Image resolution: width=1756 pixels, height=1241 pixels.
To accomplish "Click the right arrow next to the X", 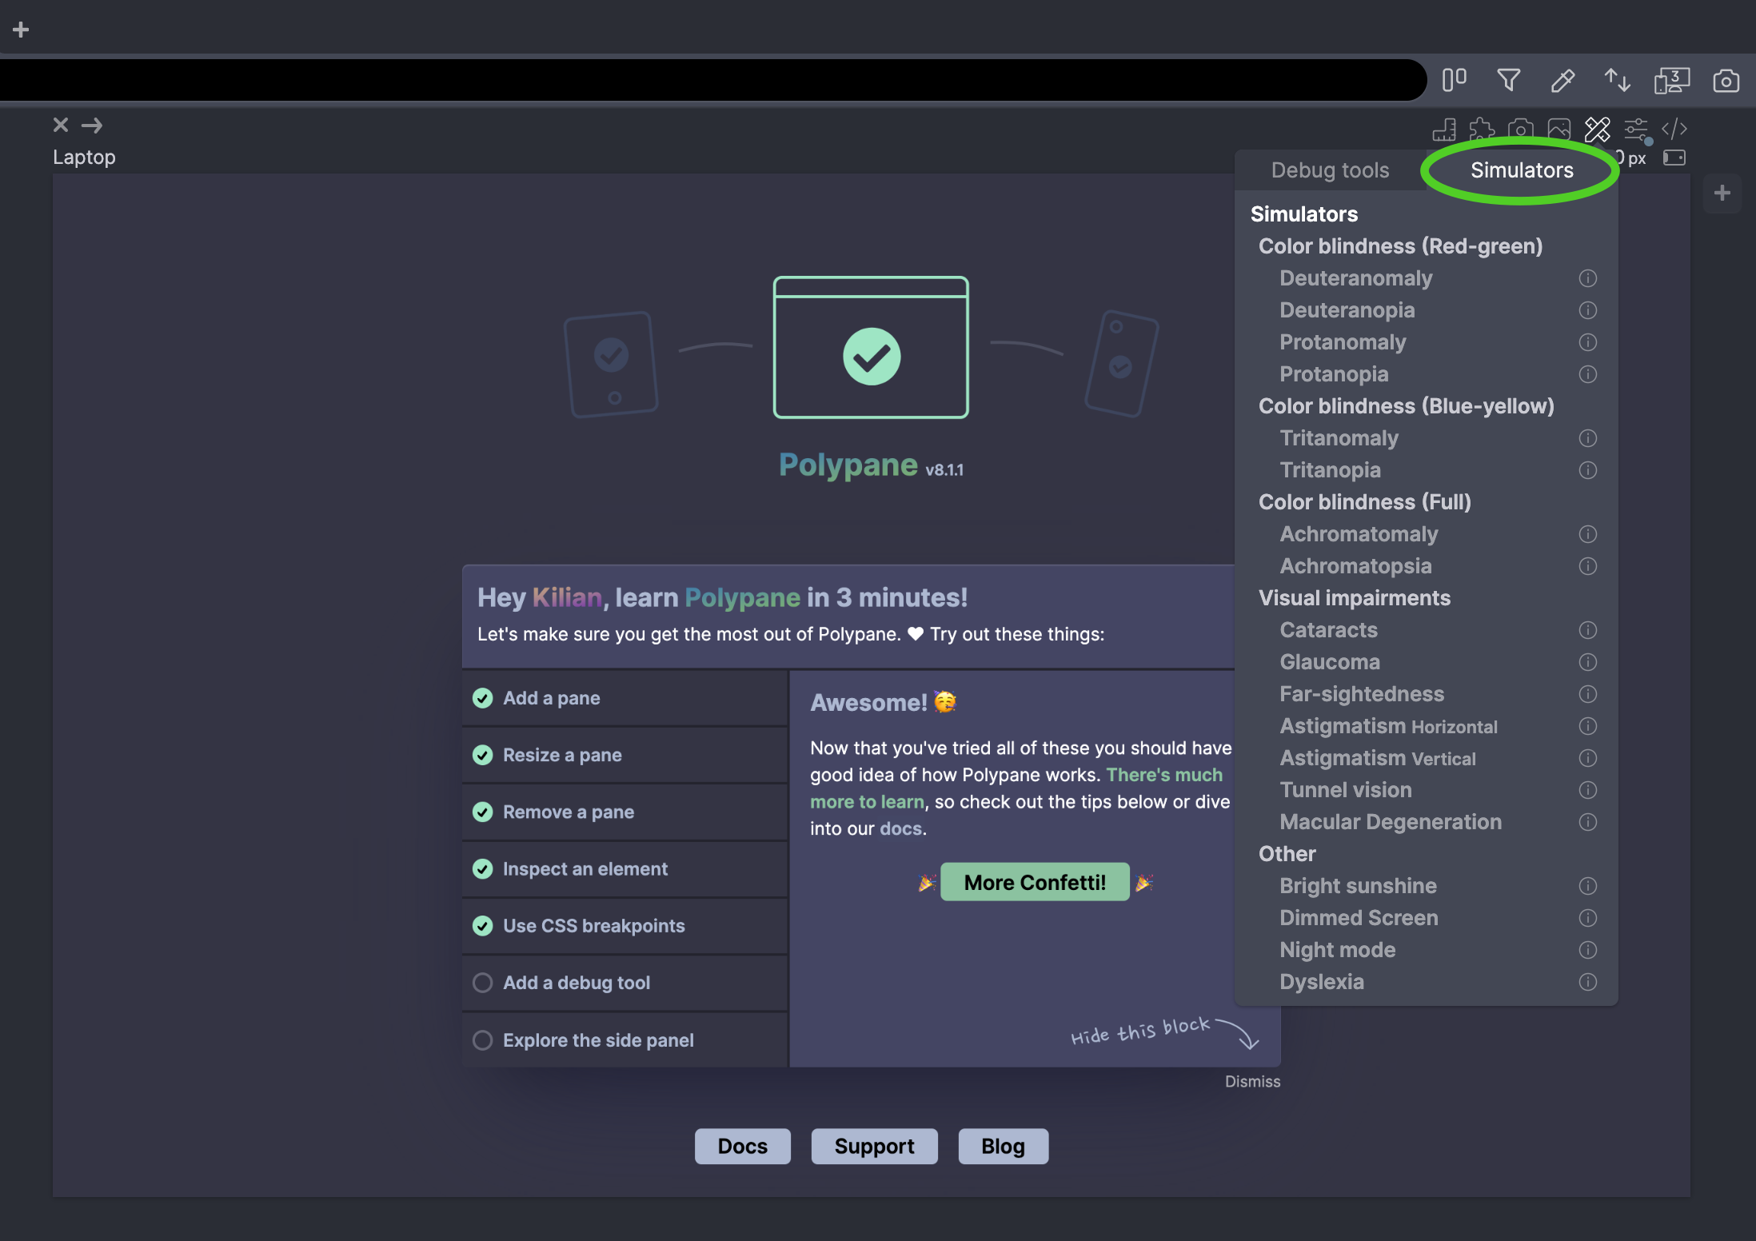I will click(92, 125).
